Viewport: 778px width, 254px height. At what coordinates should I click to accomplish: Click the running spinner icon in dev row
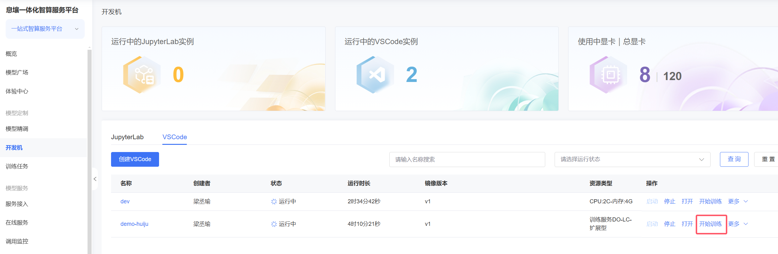click(274, 201)
